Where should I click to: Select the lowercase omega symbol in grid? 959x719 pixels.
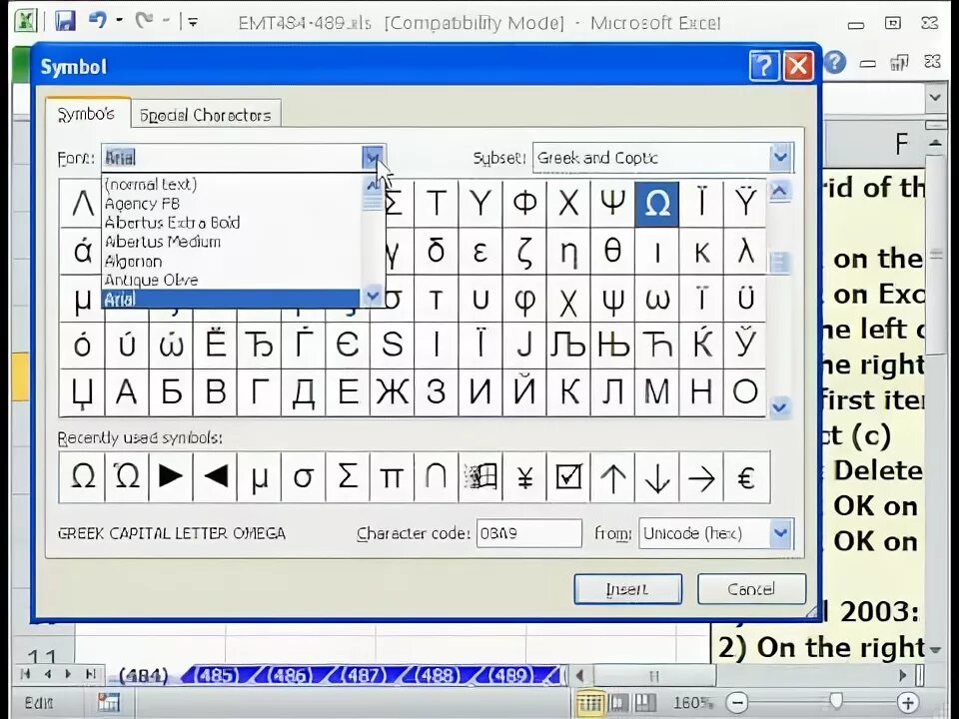click(657, 299)
